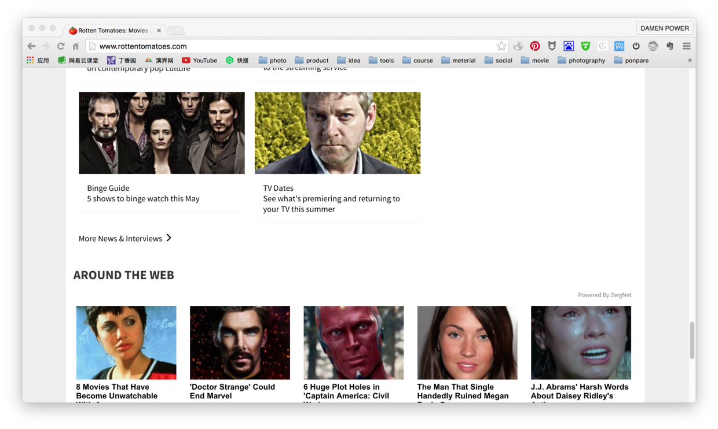This screenshot has width=718, height=429.
Task: Expand the course bookmarks folder
Action: pyautogui.click(x=417, y=60)
